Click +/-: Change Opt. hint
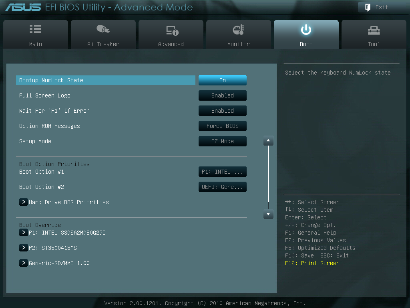 pos(310,225)
